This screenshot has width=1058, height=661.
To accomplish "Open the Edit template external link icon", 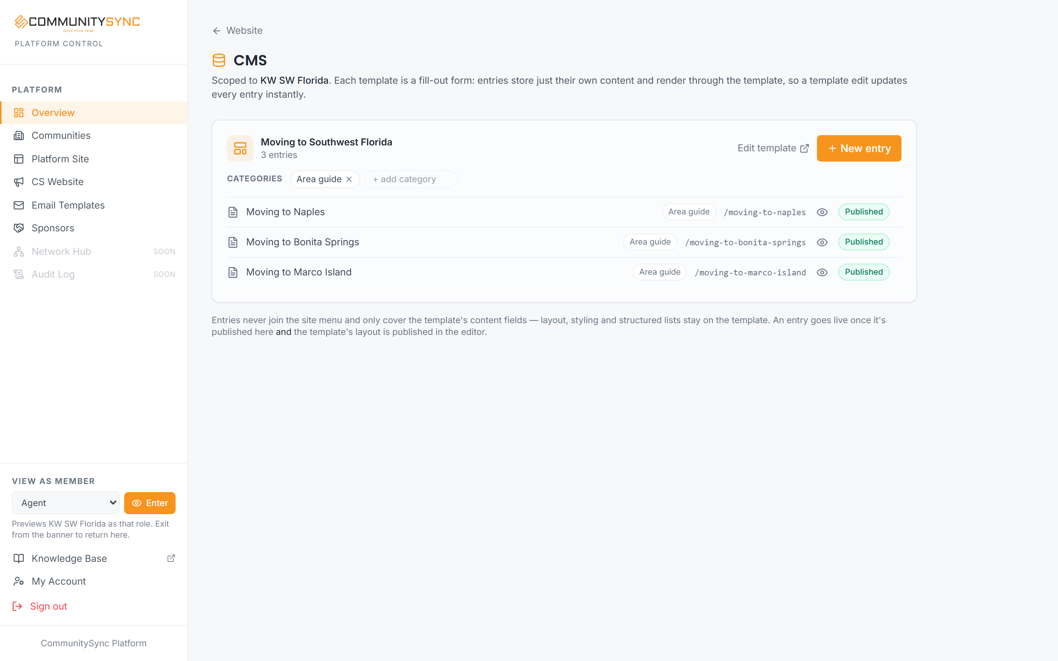I will click(805, 148).
